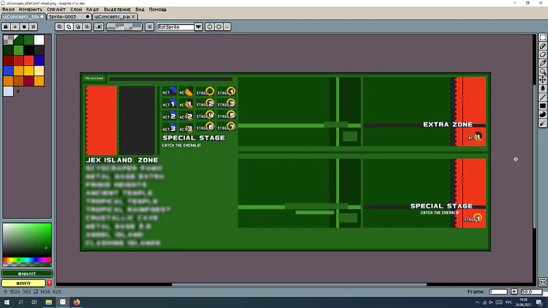Open File Explorer from the taskbar
Screen dimensions: 548x308
[x=49, y=303]
